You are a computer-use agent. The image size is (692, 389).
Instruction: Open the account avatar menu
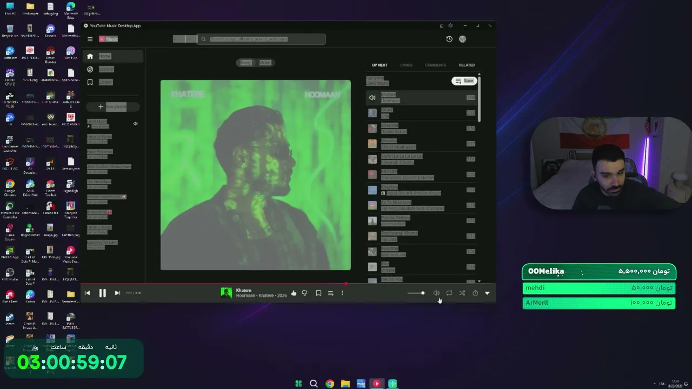[462, 39]
